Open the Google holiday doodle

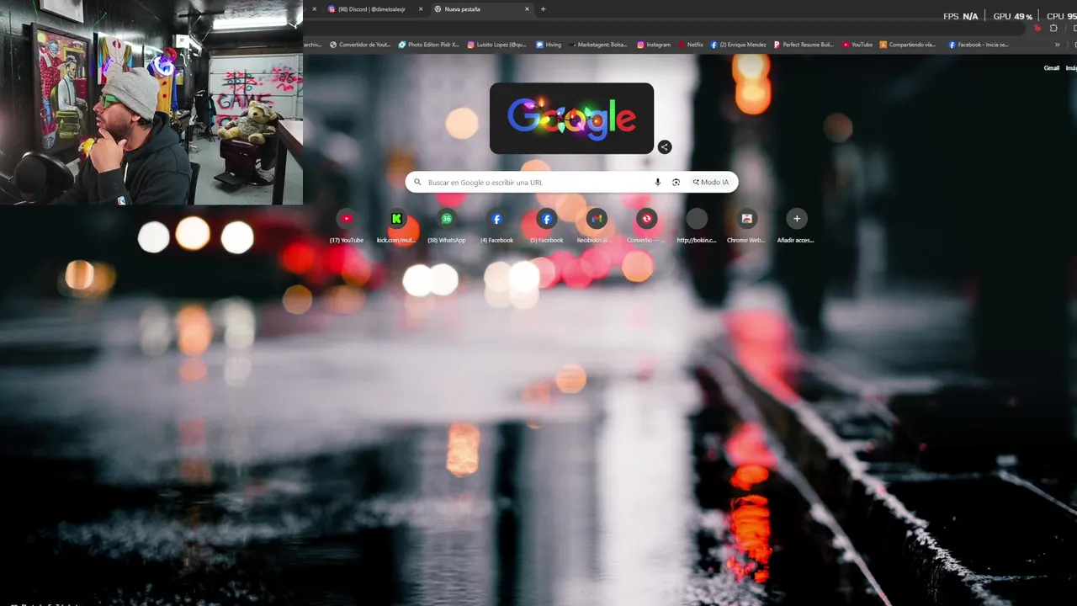[x=571, y=119]
